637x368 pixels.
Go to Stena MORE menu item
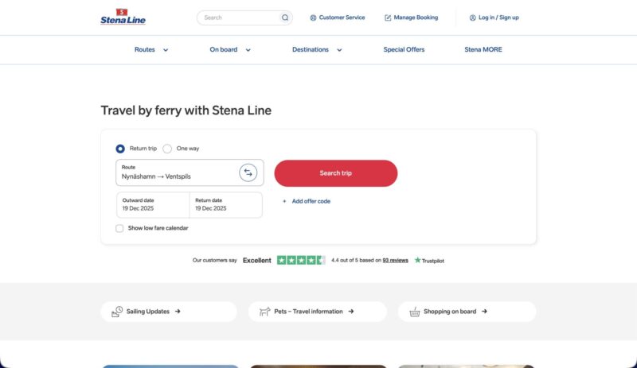point(483,49)
